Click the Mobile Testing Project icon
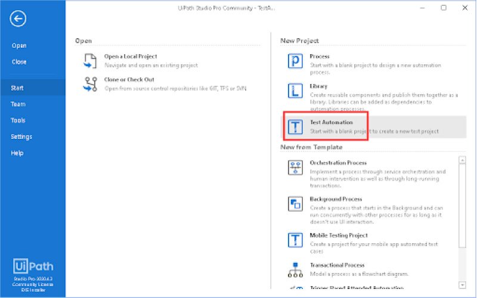477x298 pixels. pos(295,240)
